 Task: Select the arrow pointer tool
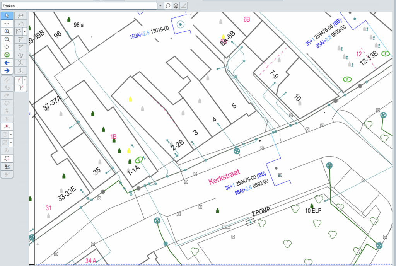(7, 15)
